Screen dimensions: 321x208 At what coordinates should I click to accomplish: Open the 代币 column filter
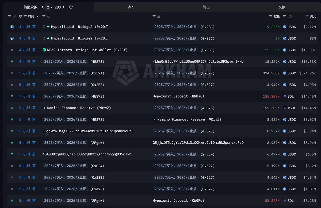[284, 16]
